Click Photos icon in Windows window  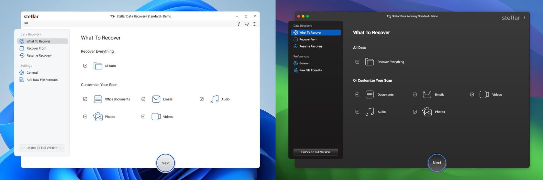pos(98,117)
